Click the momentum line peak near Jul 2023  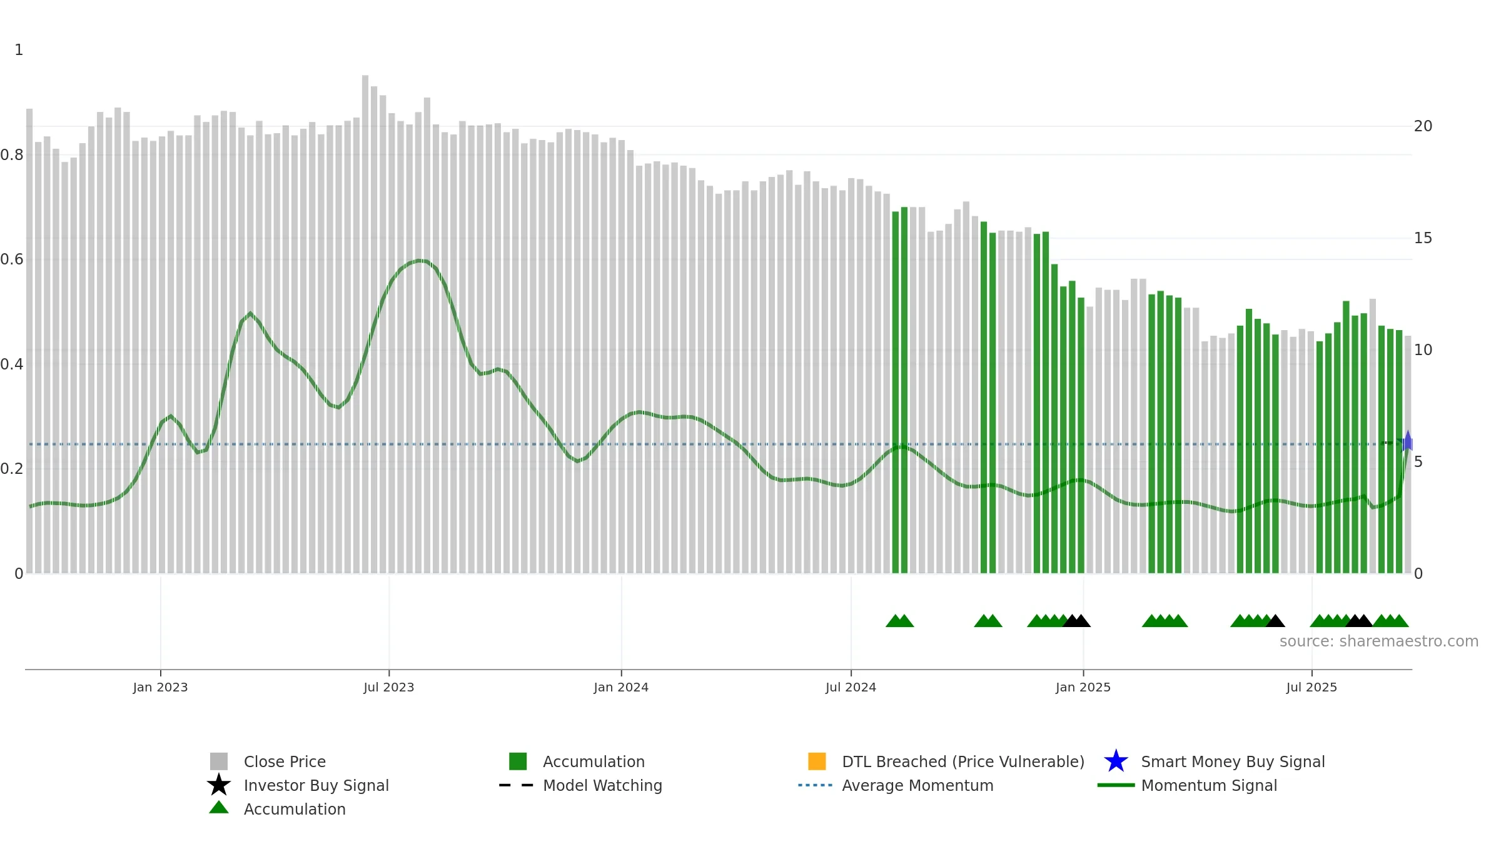pyautogui.click(x=420, y=261)
